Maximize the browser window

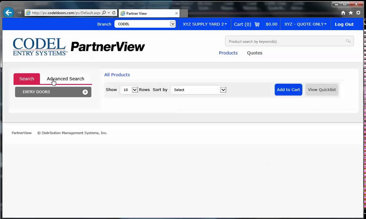pos(345,4)
